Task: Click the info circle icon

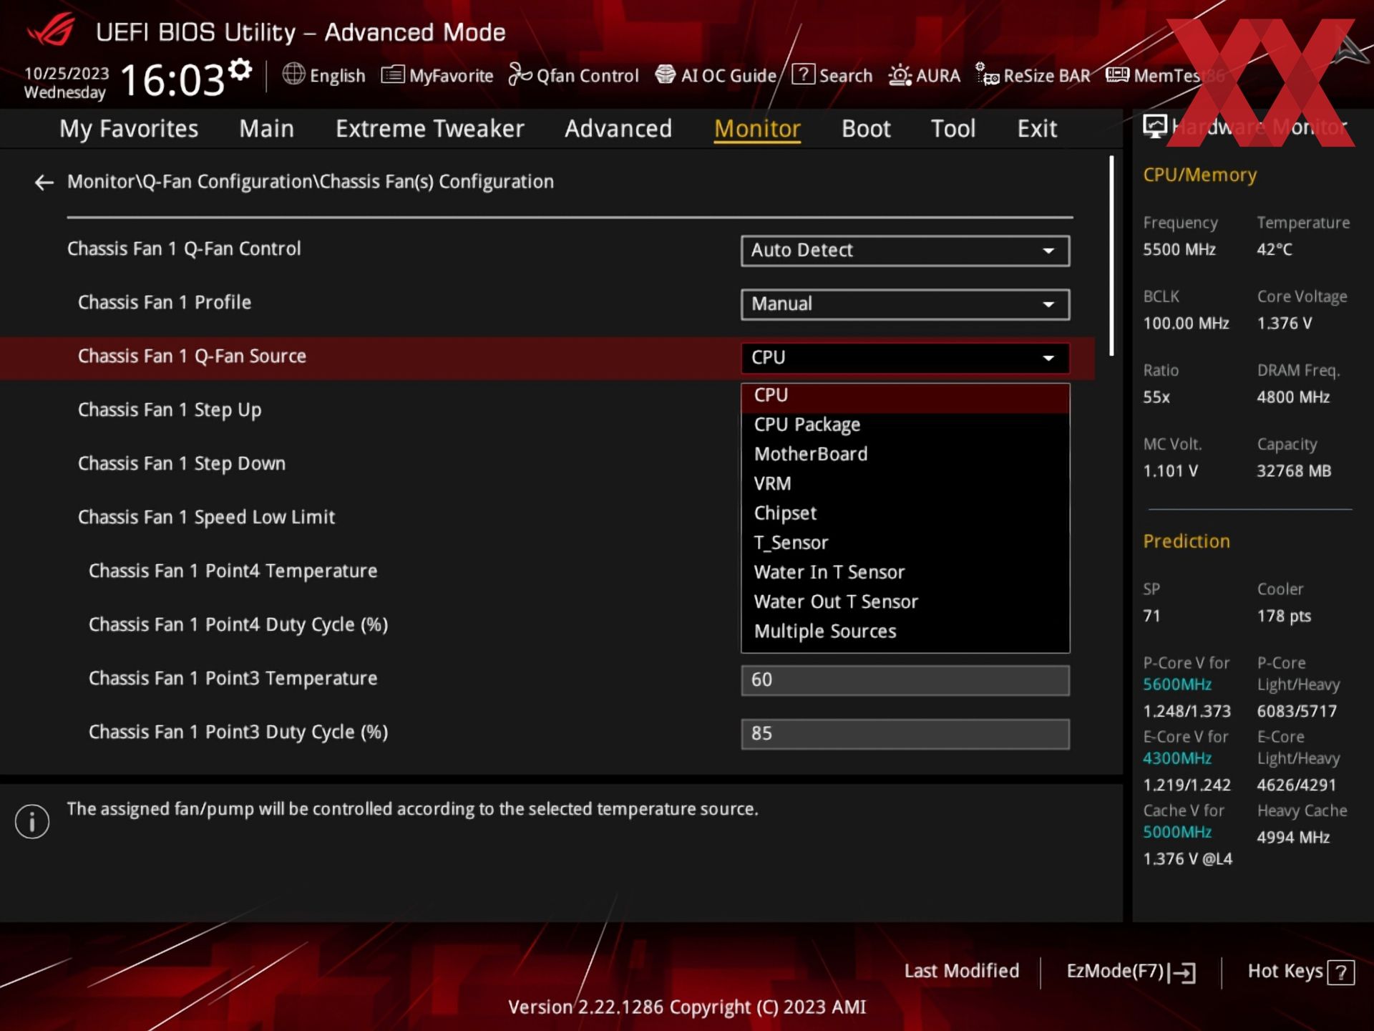Action: (x=32, y=821)
